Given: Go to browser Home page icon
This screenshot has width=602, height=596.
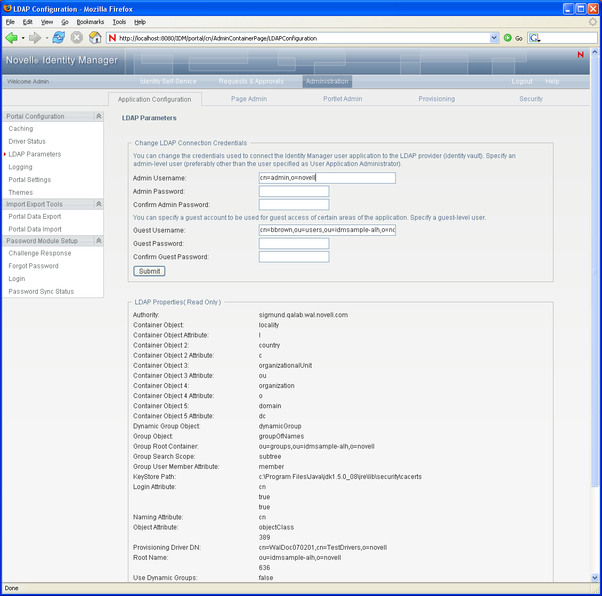Looking at the screenshot, I should pyautogui.click(x=95, y=38).
